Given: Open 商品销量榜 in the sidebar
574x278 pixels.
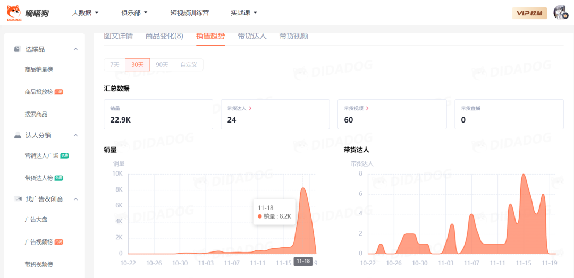Looking at the screenshot, I should tap(39, 69).
